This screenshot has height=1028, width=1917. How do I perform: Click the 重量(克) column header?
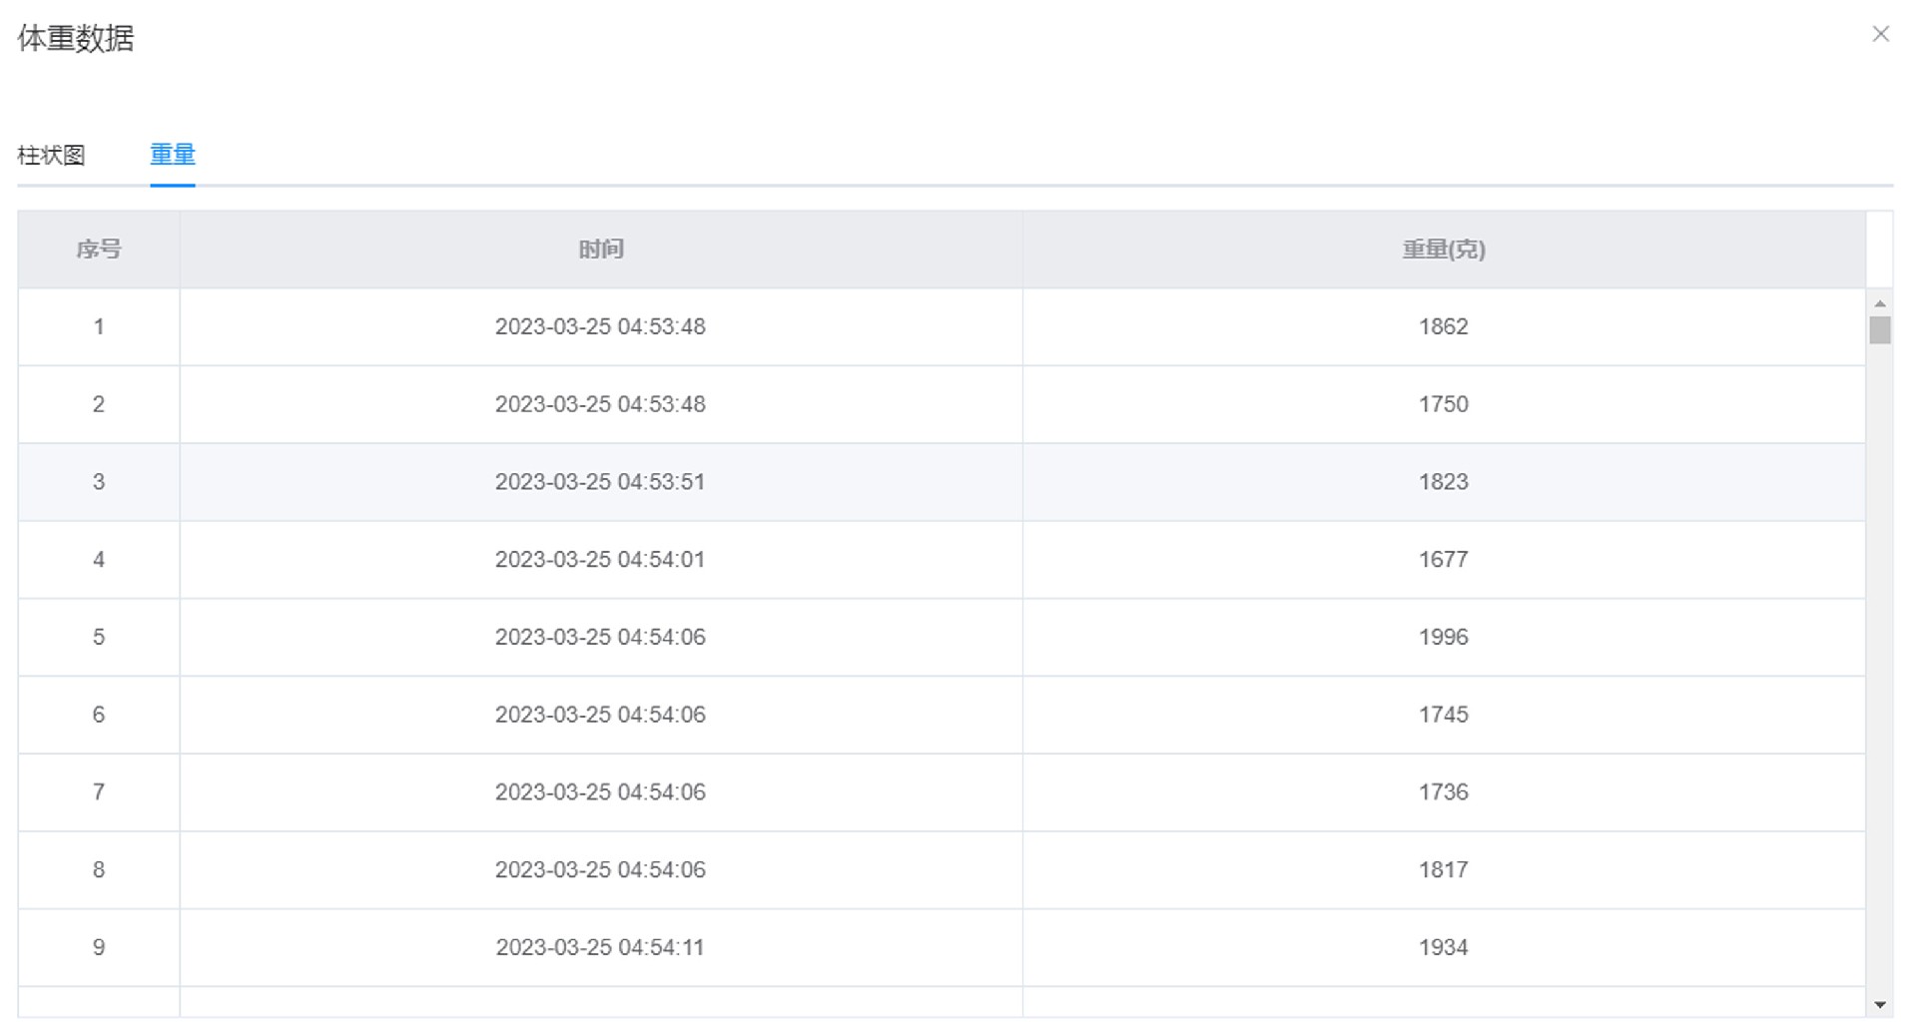point(1444,250)
